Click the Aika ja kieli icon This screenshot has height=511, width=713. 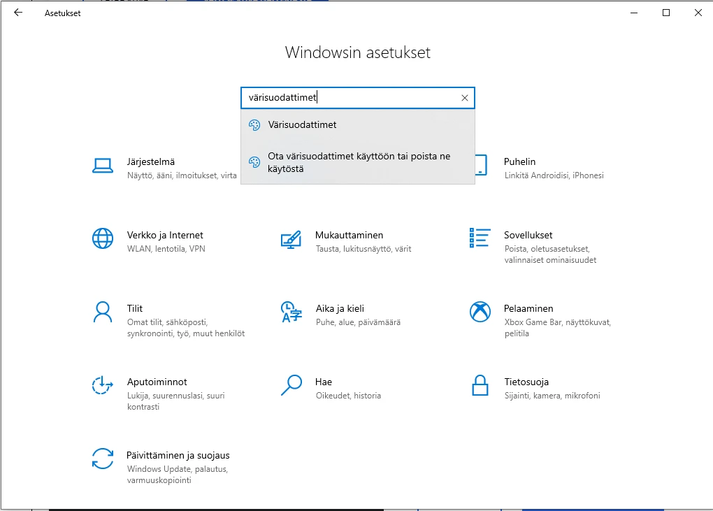click(x=291, y=312)
